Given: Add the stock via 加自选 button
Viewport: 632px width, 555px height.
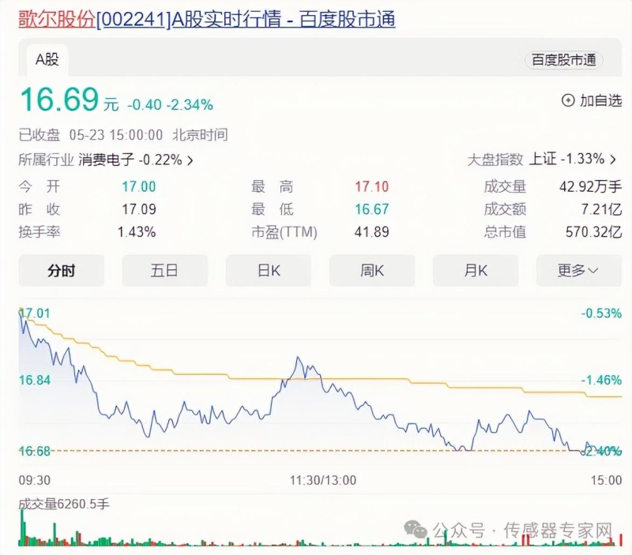Looking at the screenshot, I should click(592, 100).
